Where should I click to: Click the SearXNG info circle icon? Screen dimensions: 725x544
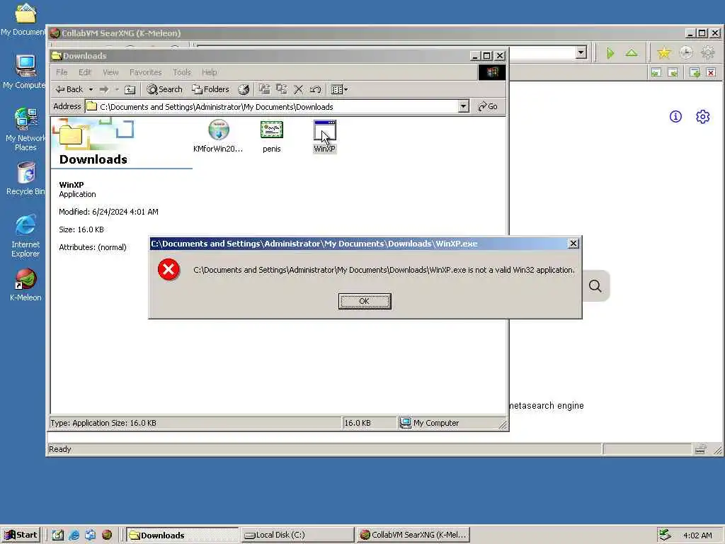(675, 117)
